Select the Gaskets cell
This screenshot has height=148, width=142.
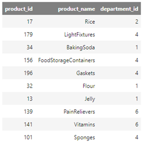[85, 73]
